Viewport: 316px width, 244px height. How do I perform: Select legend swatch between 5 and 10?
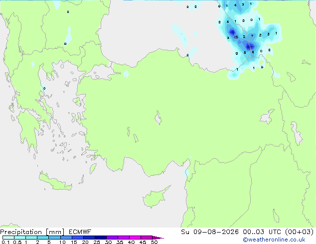tap(54, 238)
